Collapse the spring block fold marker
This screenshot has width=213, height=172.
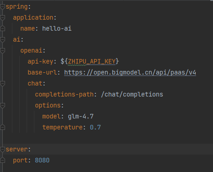pos(2,7)
